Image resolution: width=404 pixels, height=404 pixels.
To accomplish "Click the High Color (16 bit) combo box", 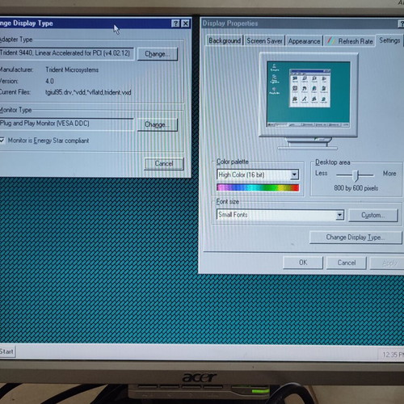I will click(258, 175).
